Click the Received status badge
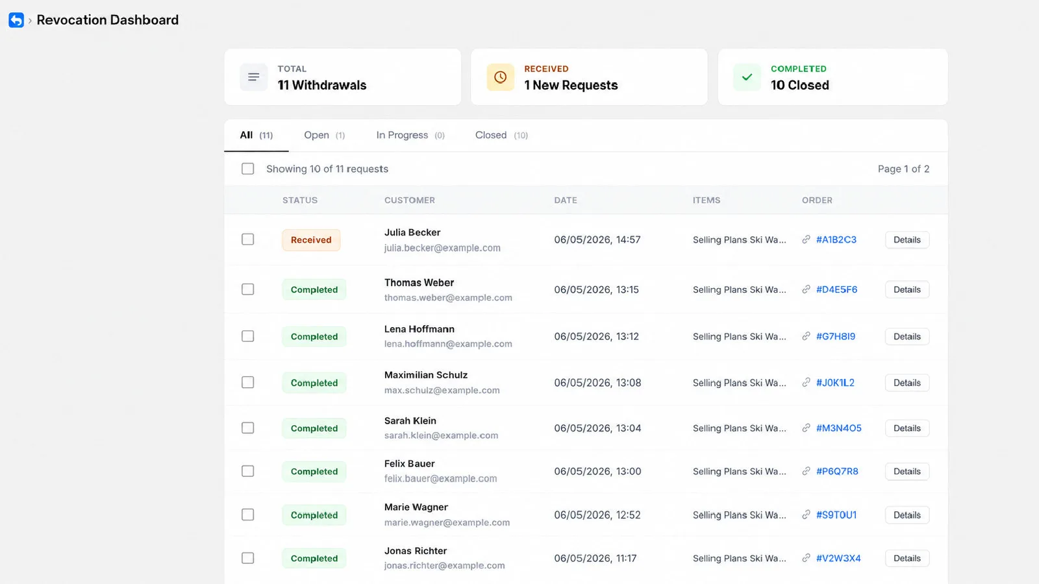The width and height of the screenshot is (1039, 584). (x=311, y=240)
